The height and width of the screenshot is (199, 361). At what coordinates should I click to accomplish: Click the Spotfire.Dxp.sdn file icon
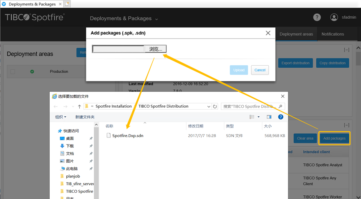109,135
